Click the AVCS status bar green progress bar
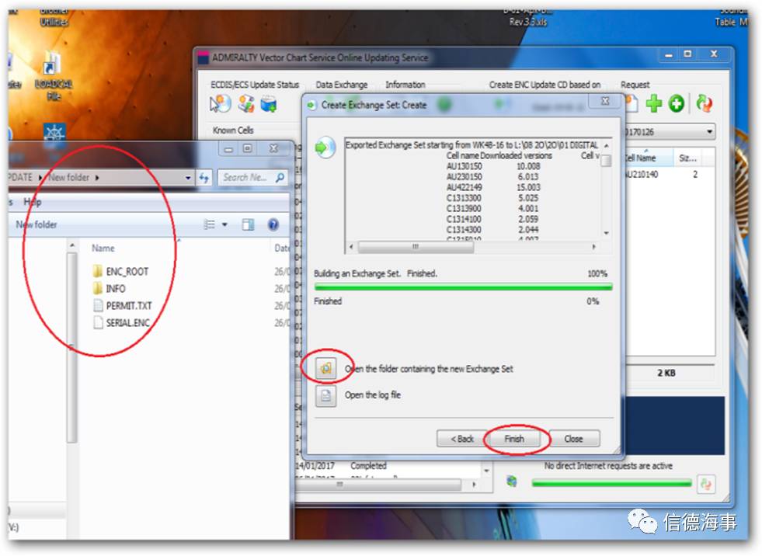The width and height of the screenshot is (762, 556). [x=611, y=483]
